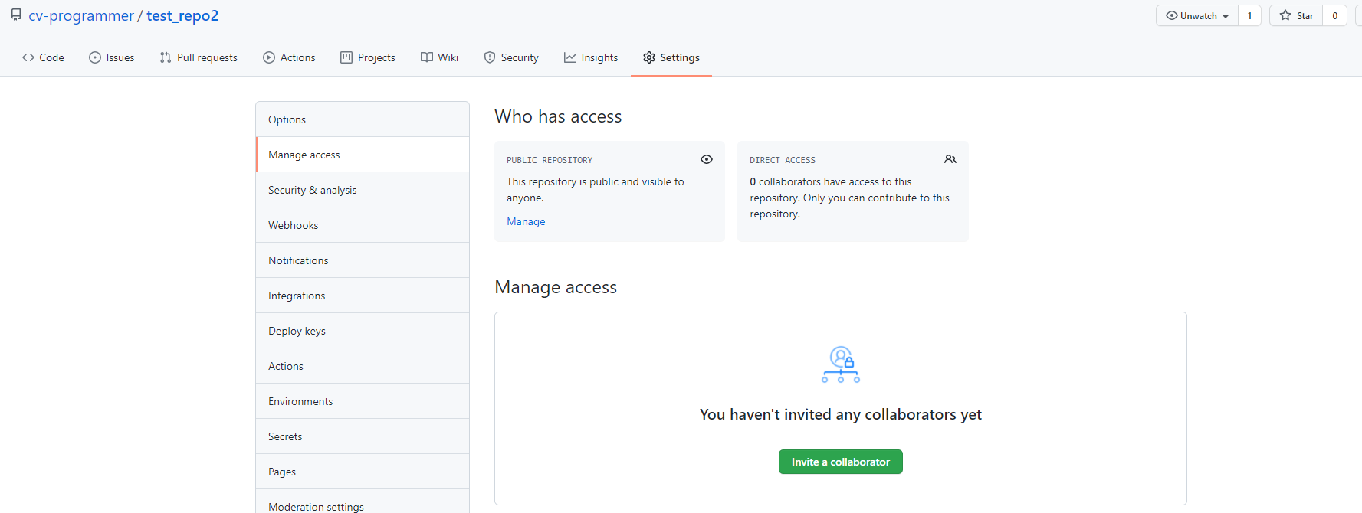This screenshot has height=513, width=1362.
Task: Click the repository book icon beside cv-programmer
Action: (x=16, y=15)
